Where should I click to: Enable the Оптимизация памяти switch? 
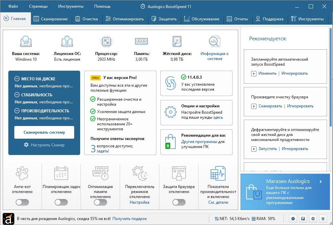[x=100, y=202]
